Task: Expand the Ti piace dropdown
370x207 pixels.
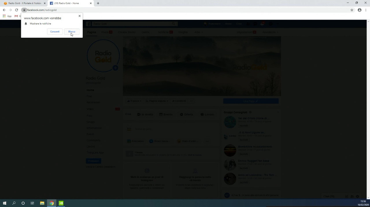Action: [134, 101]
